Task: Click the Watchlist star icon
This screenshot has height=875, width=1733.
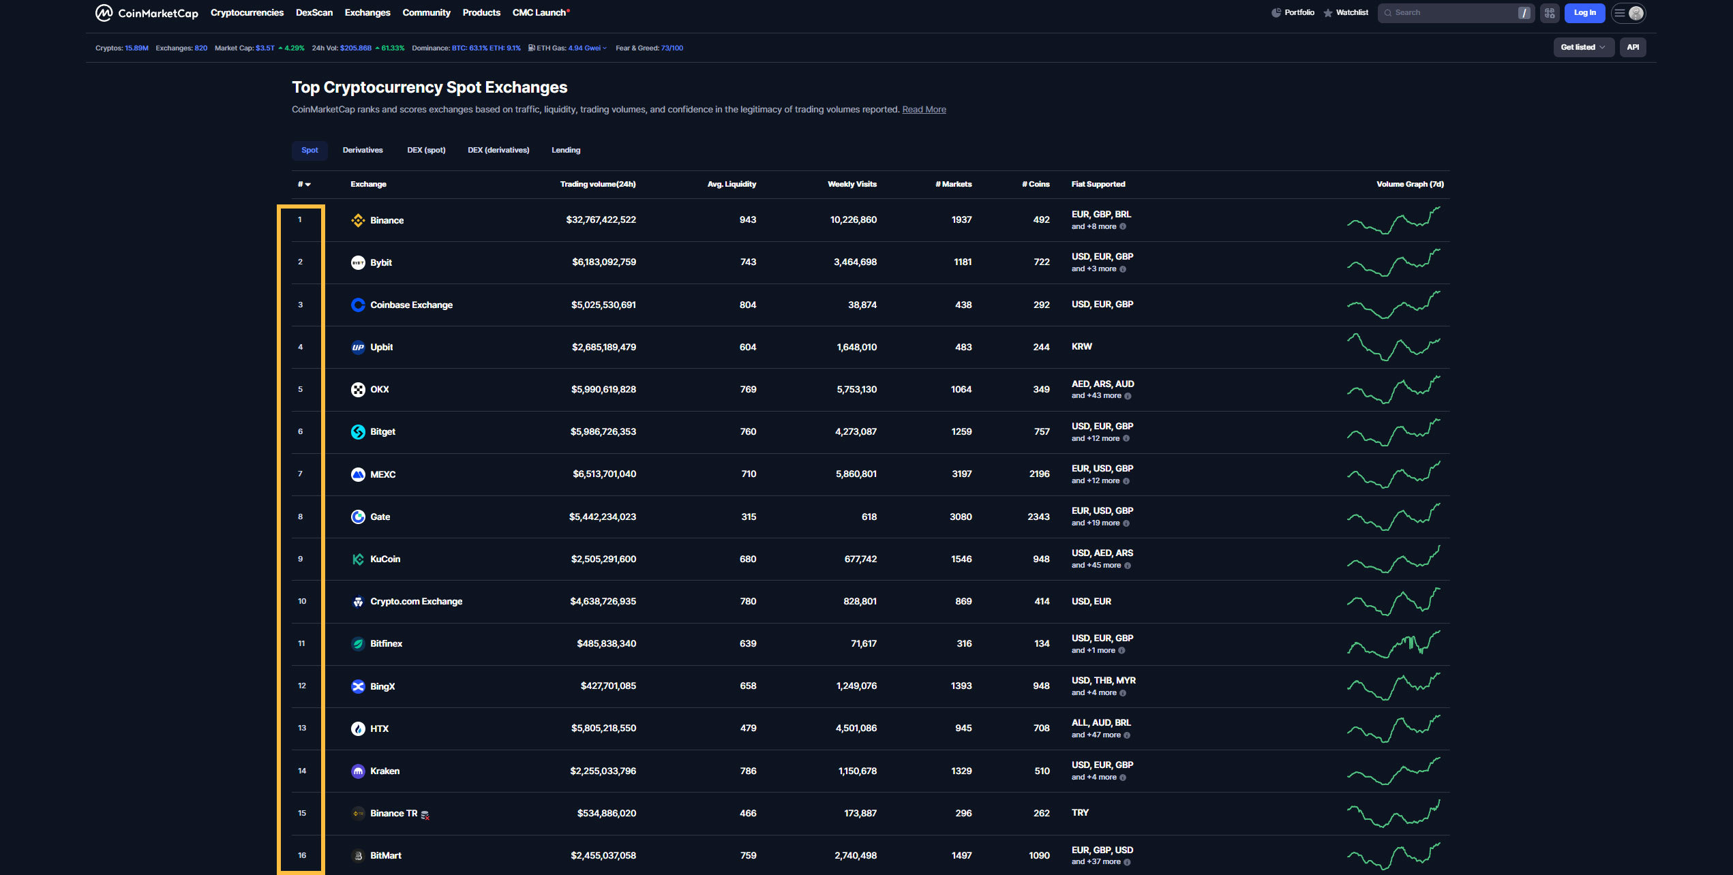Action: click(x=1328, y=13)
